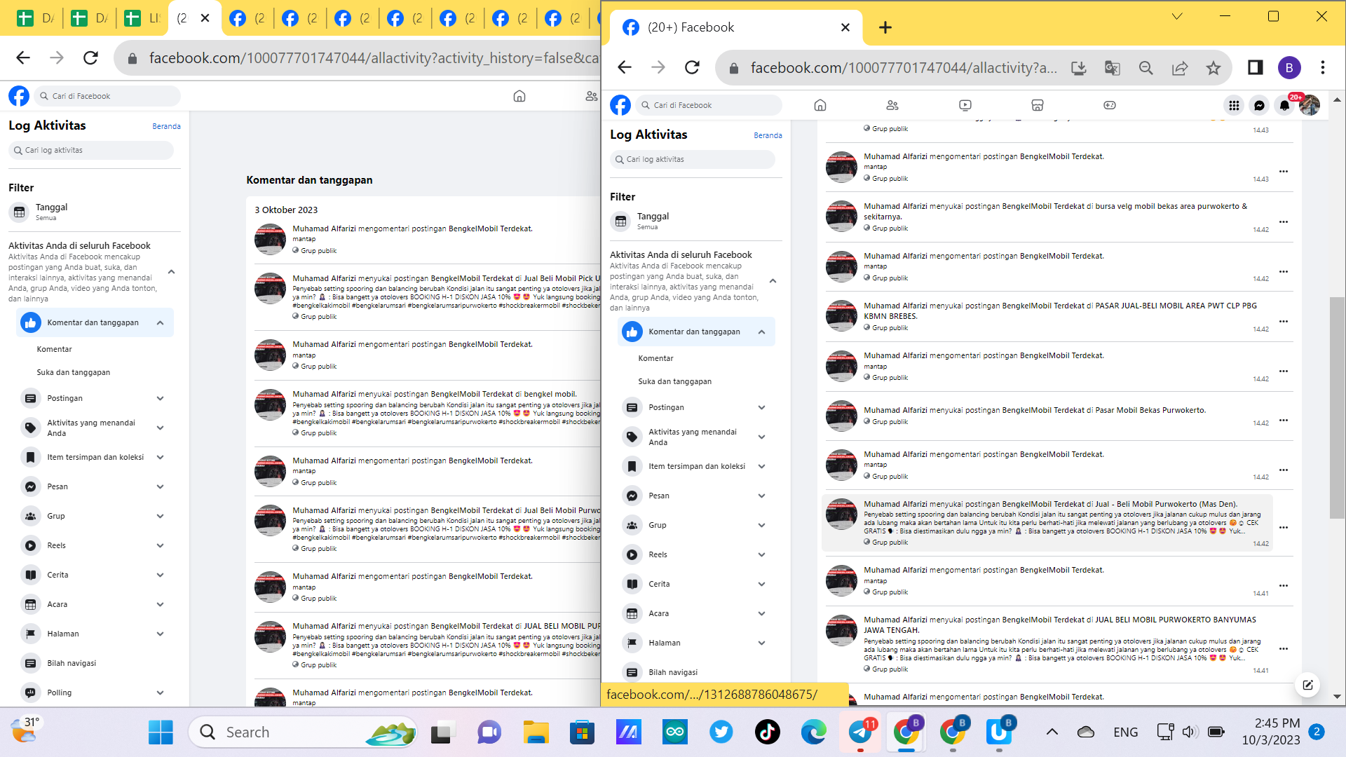Click Cari log aktivitas field in right window
This screenshot has height=757, width=1346.
click(x=693, y=160)
